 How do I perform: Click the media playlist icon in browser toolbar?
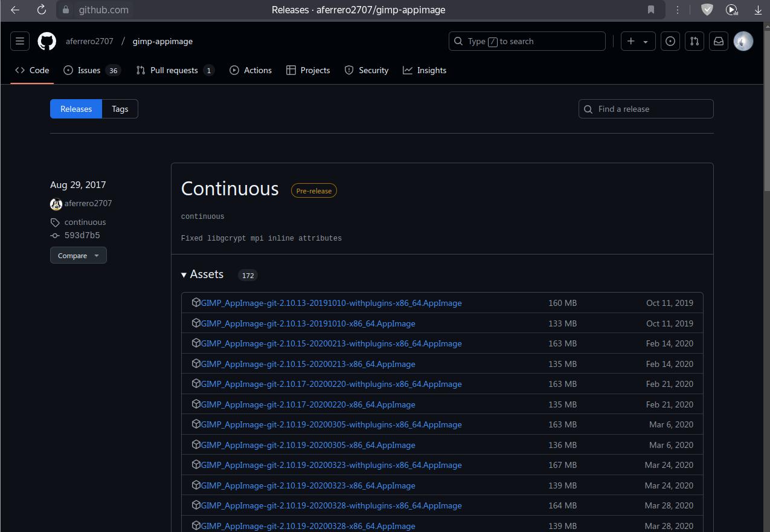732,10
